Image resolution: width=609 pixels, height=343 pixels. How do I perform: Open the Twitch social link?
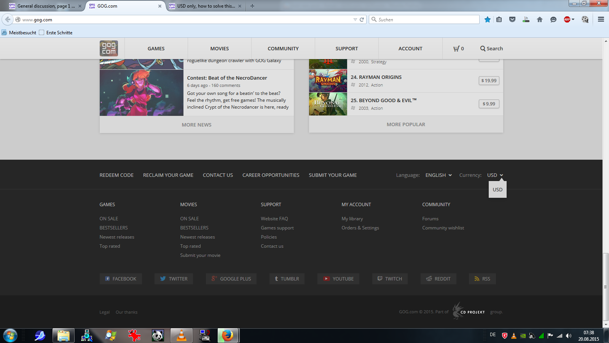click(390, 279)
